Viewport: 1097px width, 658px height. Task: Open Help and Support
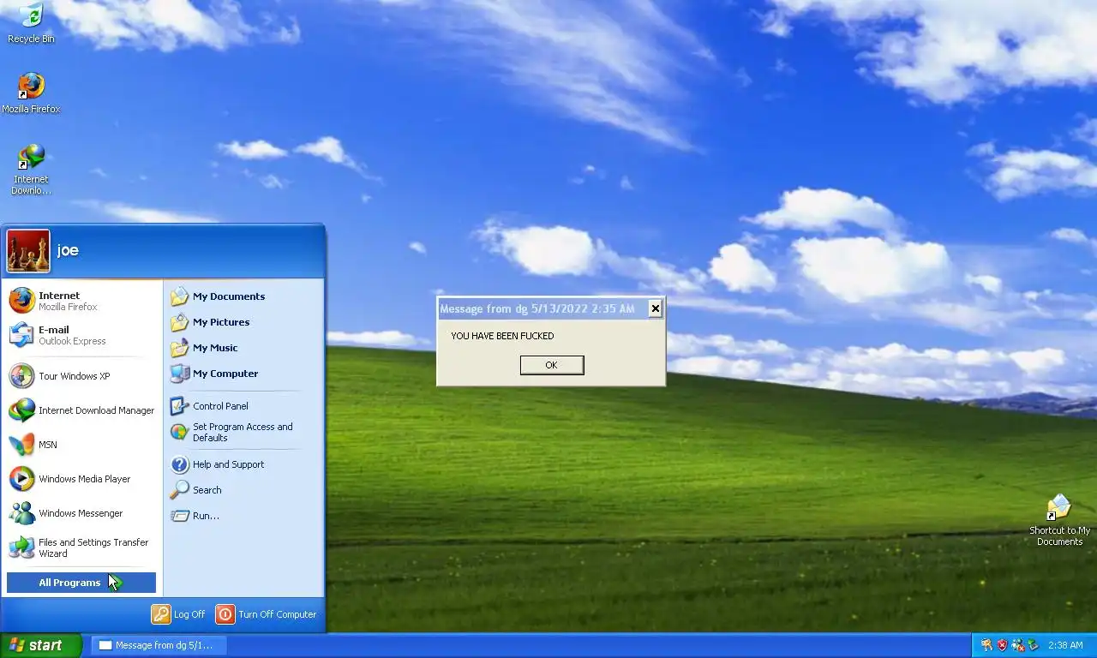[x=243, y=464]
